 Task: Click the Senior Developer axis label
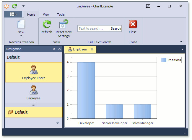click(x=115, y=123)
